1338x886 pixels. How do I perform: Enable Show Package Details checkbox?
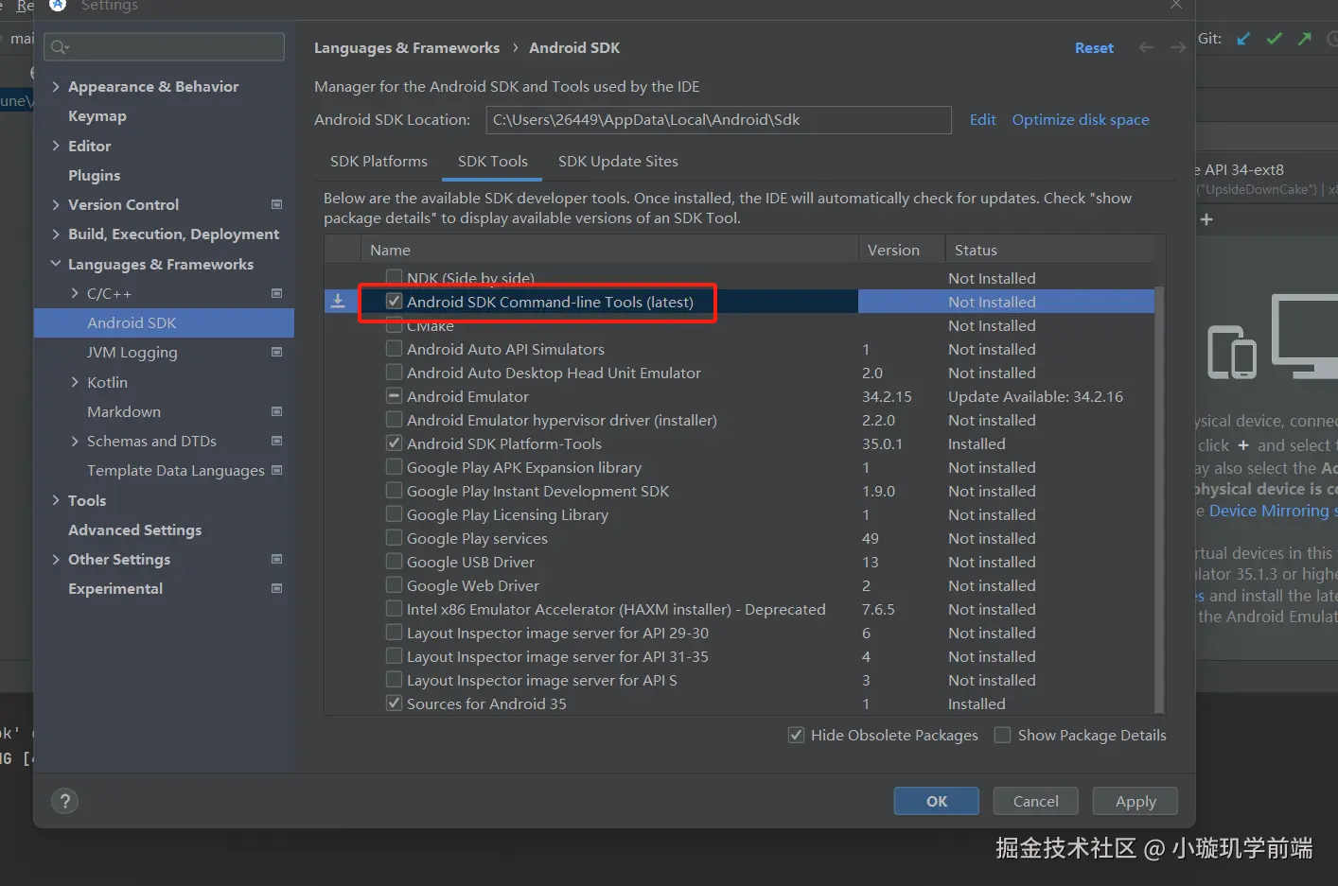[1003, 735]
